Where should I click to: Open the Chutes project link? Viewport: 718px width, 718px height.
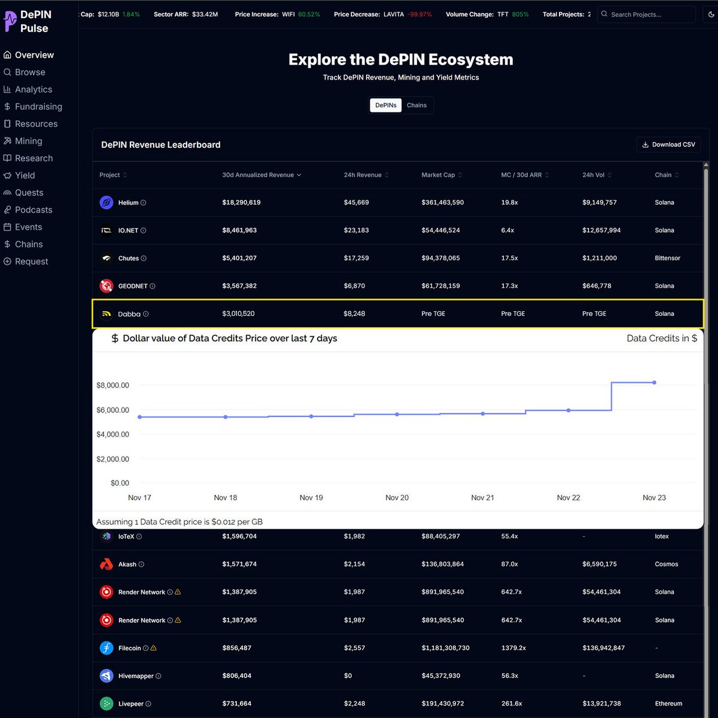click(x=128, y=258)
